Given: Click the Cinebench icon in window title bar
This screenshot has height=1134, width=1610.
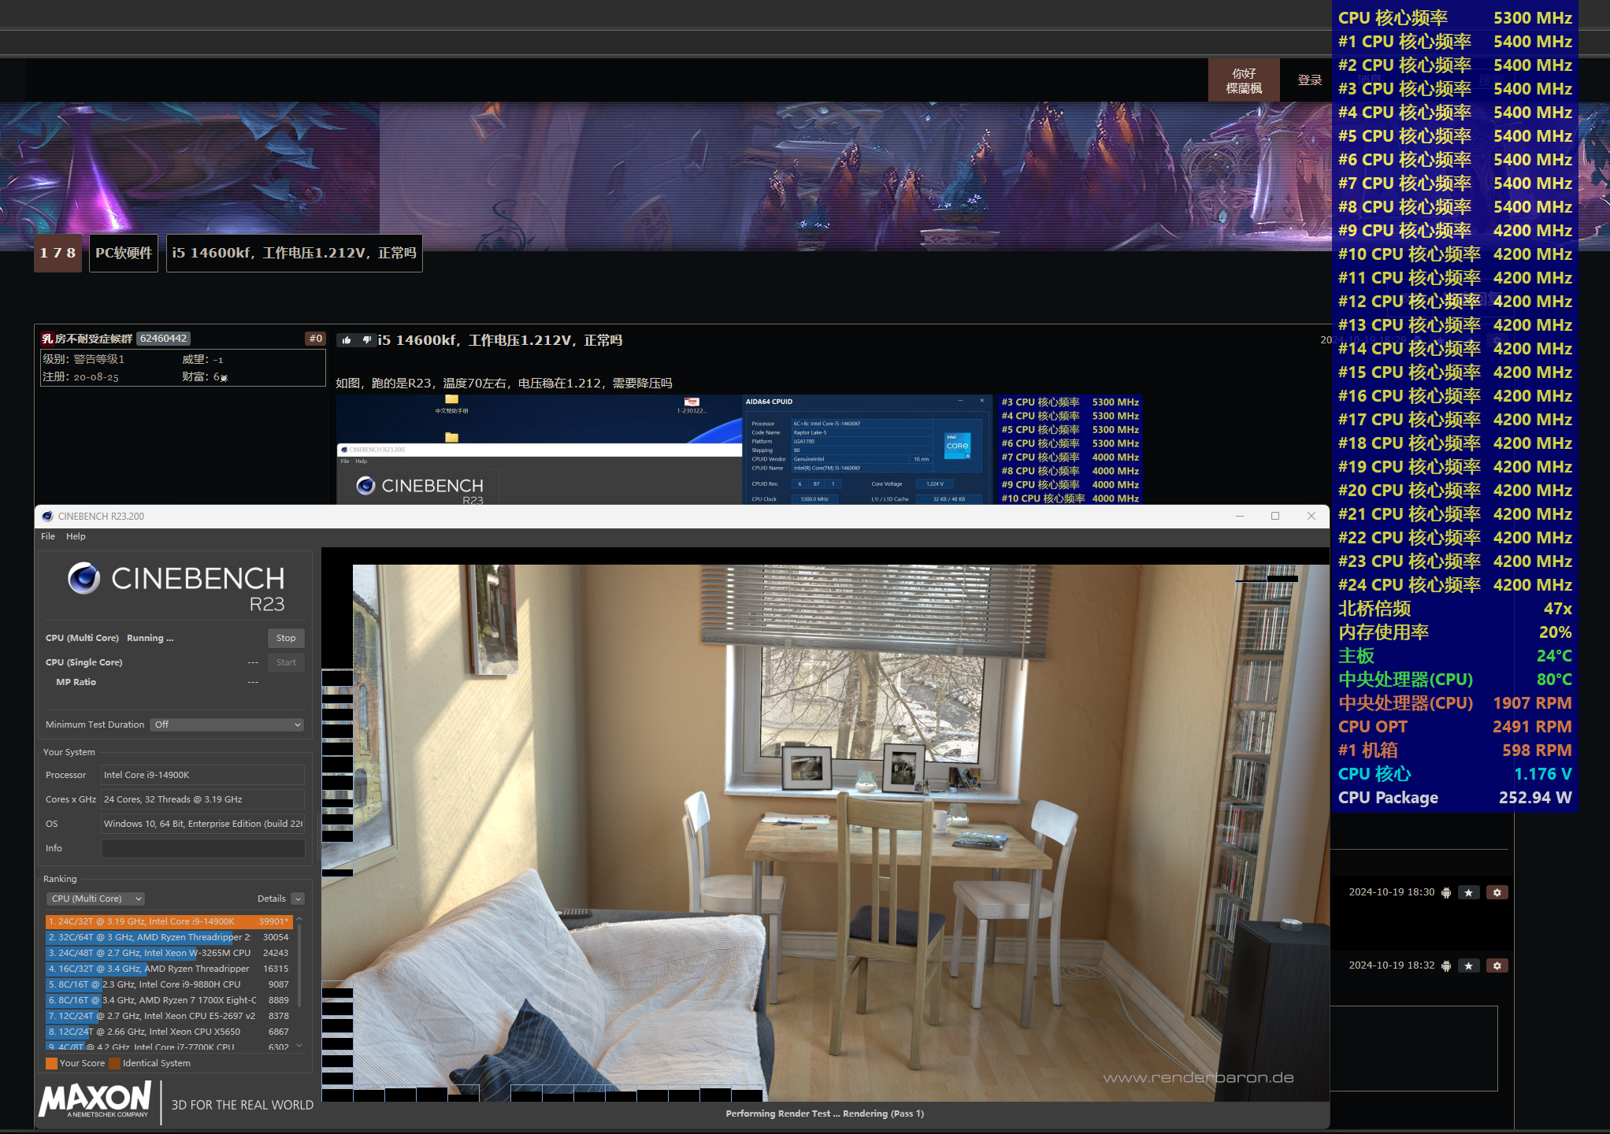Looking at the screenshot, I should point(47,516).
